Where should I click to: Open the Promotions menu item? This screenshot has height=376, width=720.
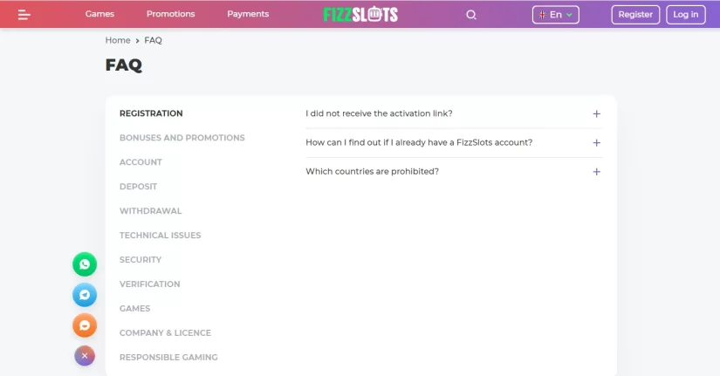pyautogui.click(x=171, y=14)
